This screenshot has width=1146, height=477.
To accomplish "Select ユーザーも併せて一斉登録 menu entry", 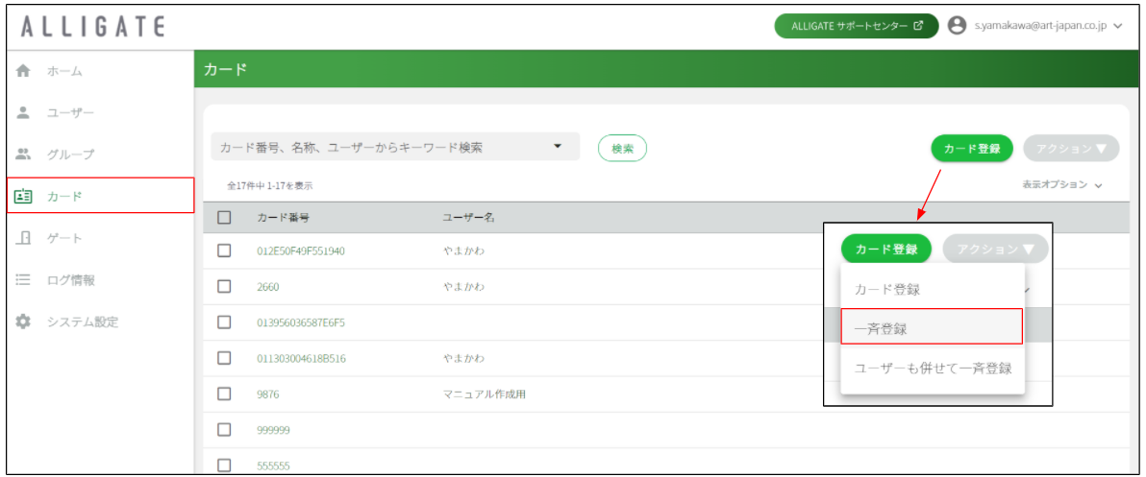I will click(933, 369).
